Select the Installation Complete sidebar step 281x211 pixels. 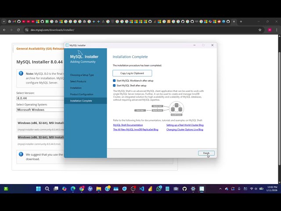pos(85,101)
